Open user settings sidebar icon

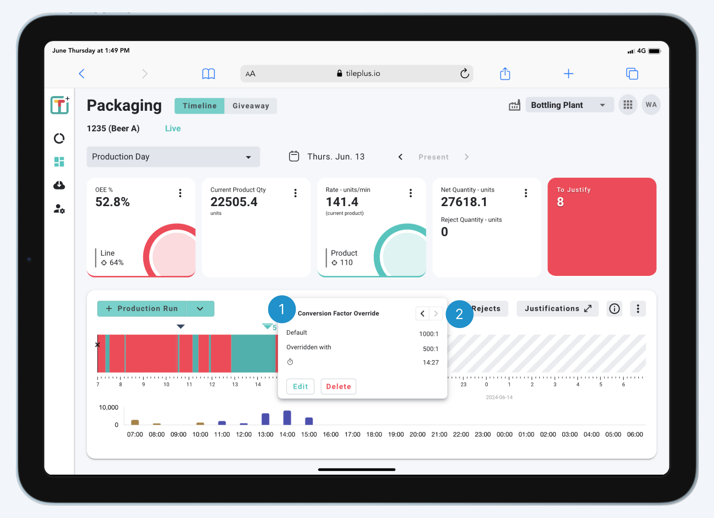point(59,209)
